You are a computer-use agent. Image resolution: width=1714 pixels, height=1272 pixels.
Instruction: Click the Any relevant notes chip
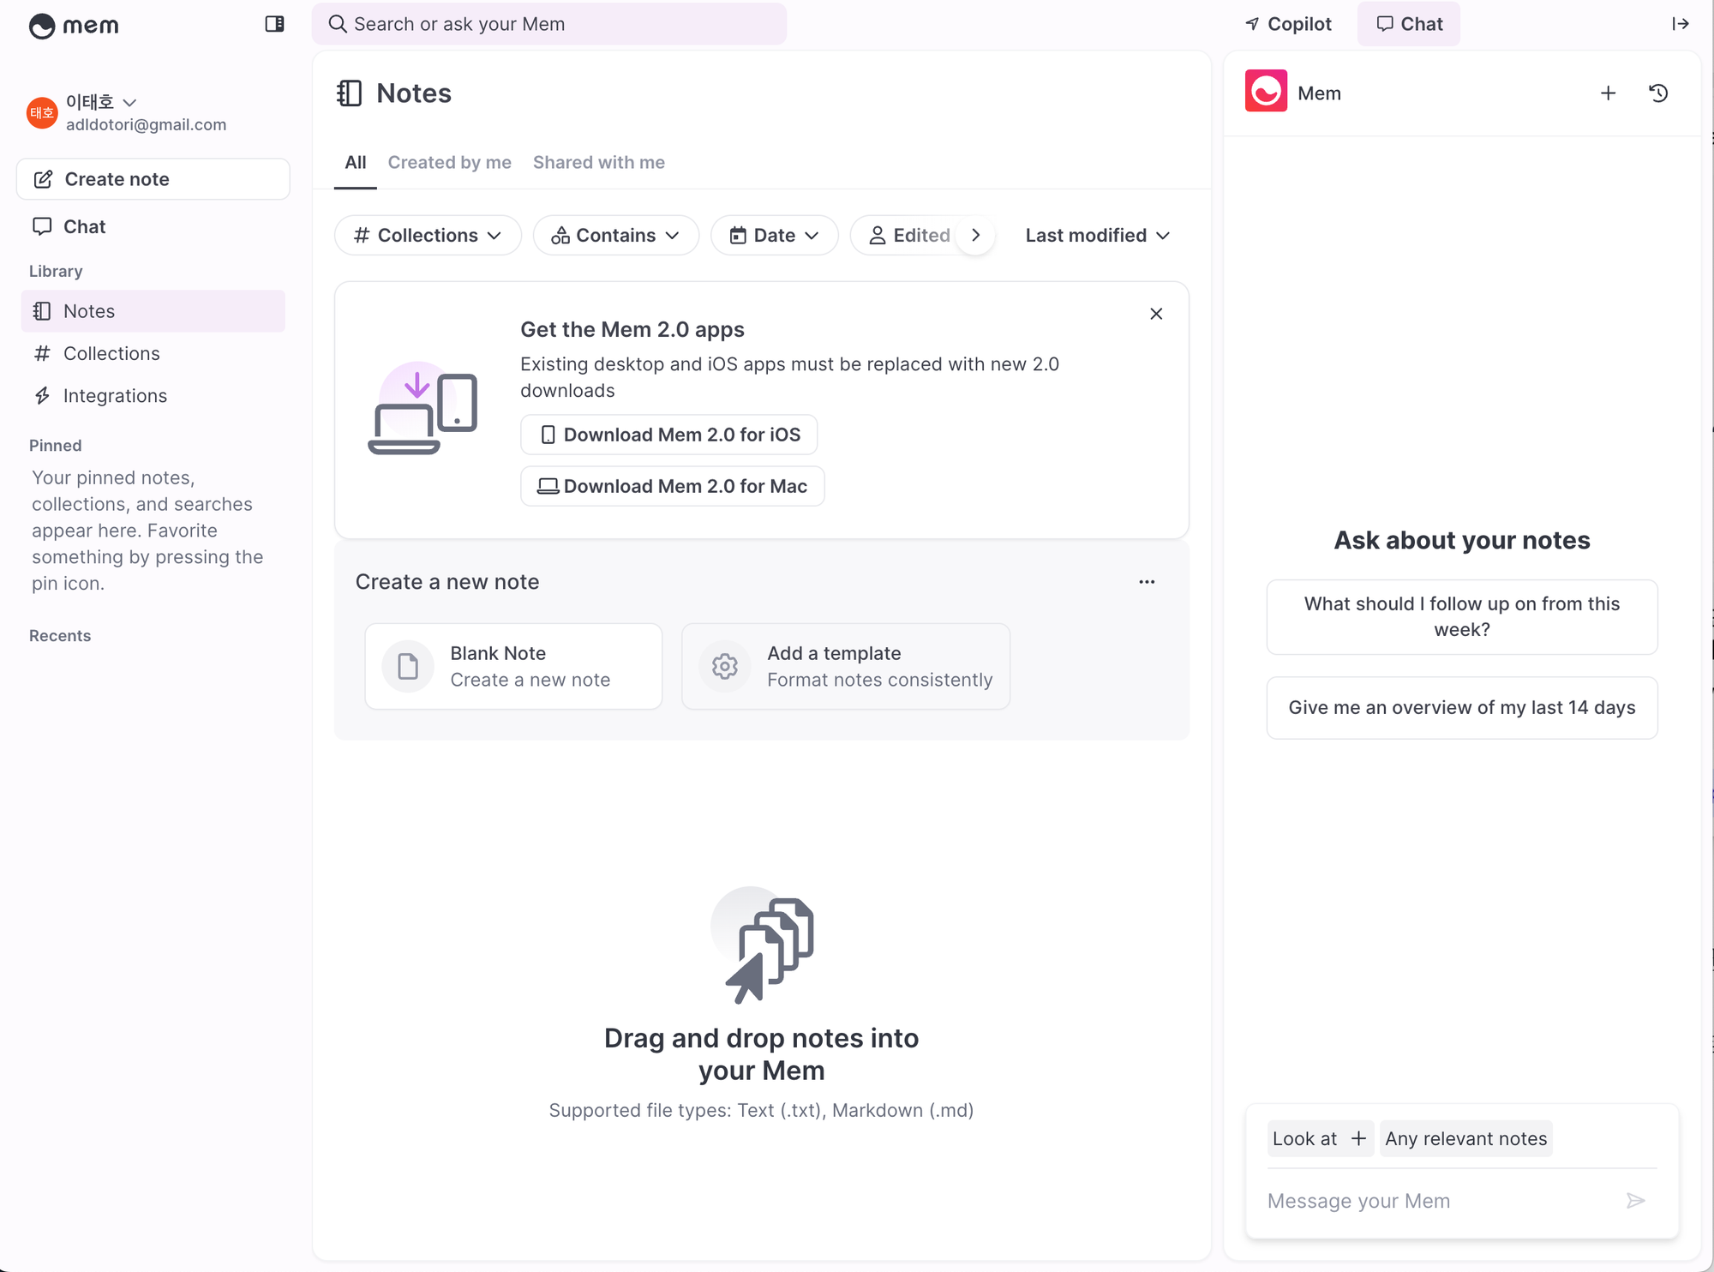pyautogui.click(x=1466, y=1139)
